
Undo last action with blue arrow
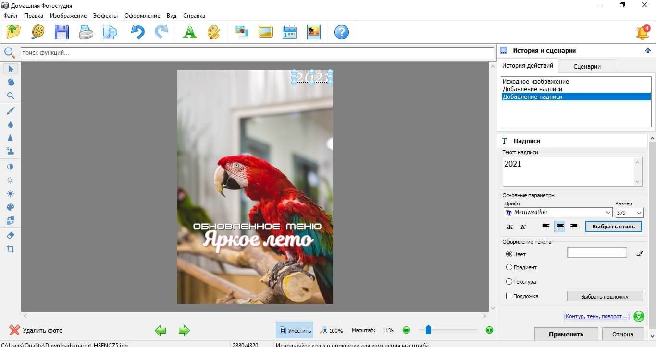pos(138,32)
